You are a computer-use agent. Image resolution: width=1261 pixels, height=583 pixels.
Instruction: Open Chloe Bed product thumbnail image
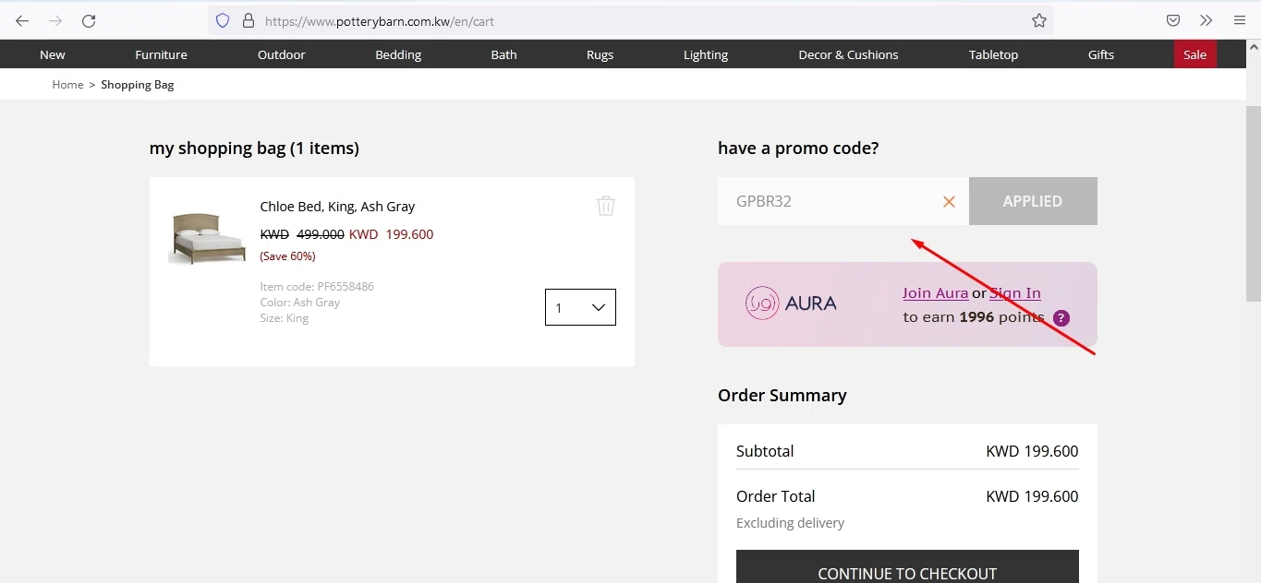(208, 238)
